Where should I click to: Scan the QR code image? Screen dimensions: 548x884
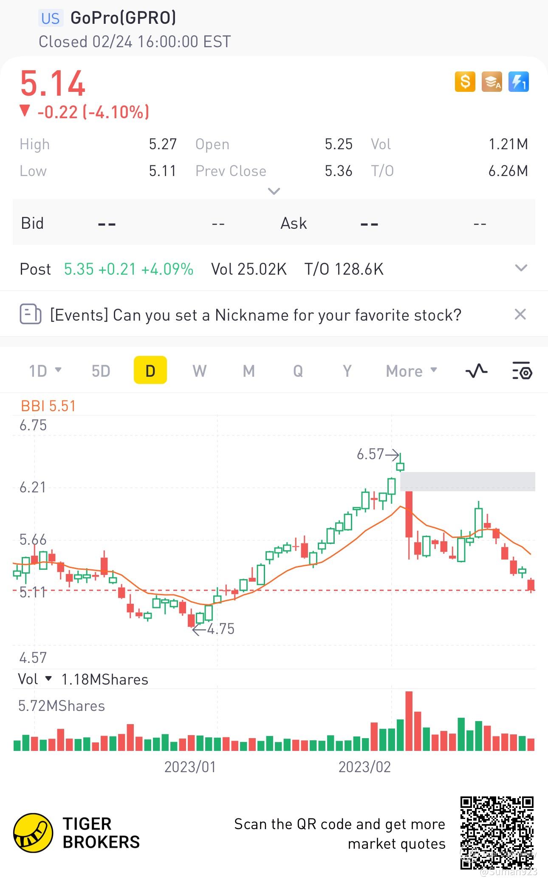point(497,832)
